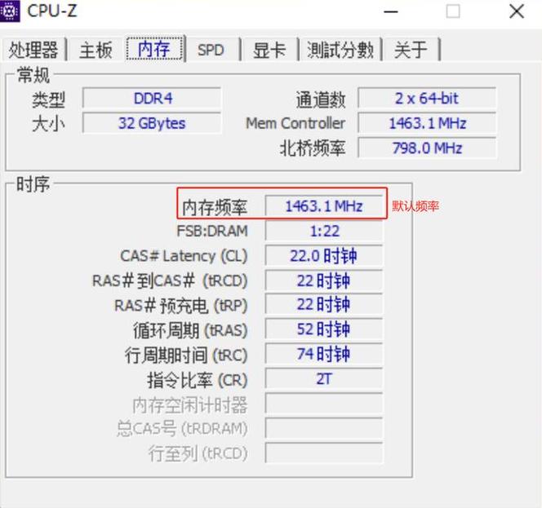Click the CAS# Latency 22.0 时钟 value
This screenshot has height=508, width=542.
(x=324, y=256)
